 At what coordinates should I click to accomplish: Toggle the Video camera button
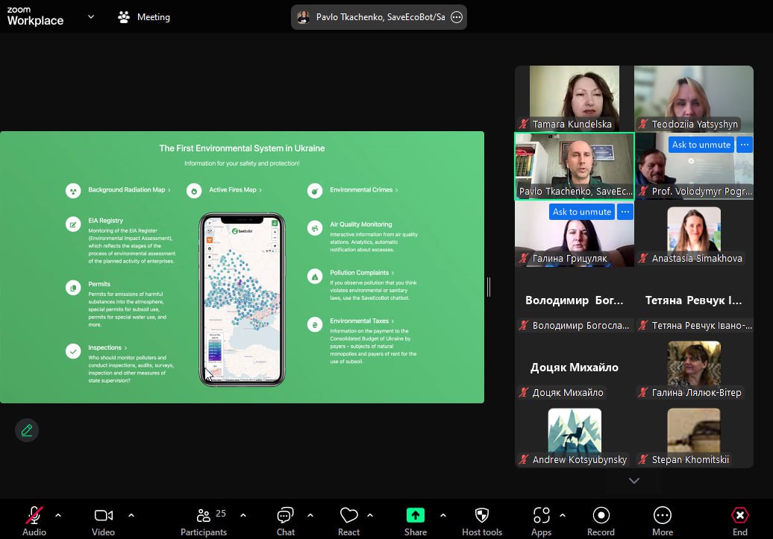click(103, 521)
